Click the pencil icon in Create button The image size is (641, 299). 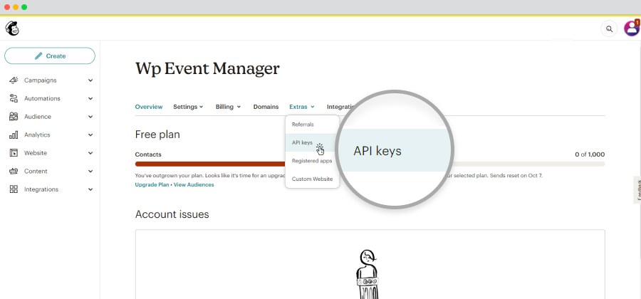[x=38, y=56]
